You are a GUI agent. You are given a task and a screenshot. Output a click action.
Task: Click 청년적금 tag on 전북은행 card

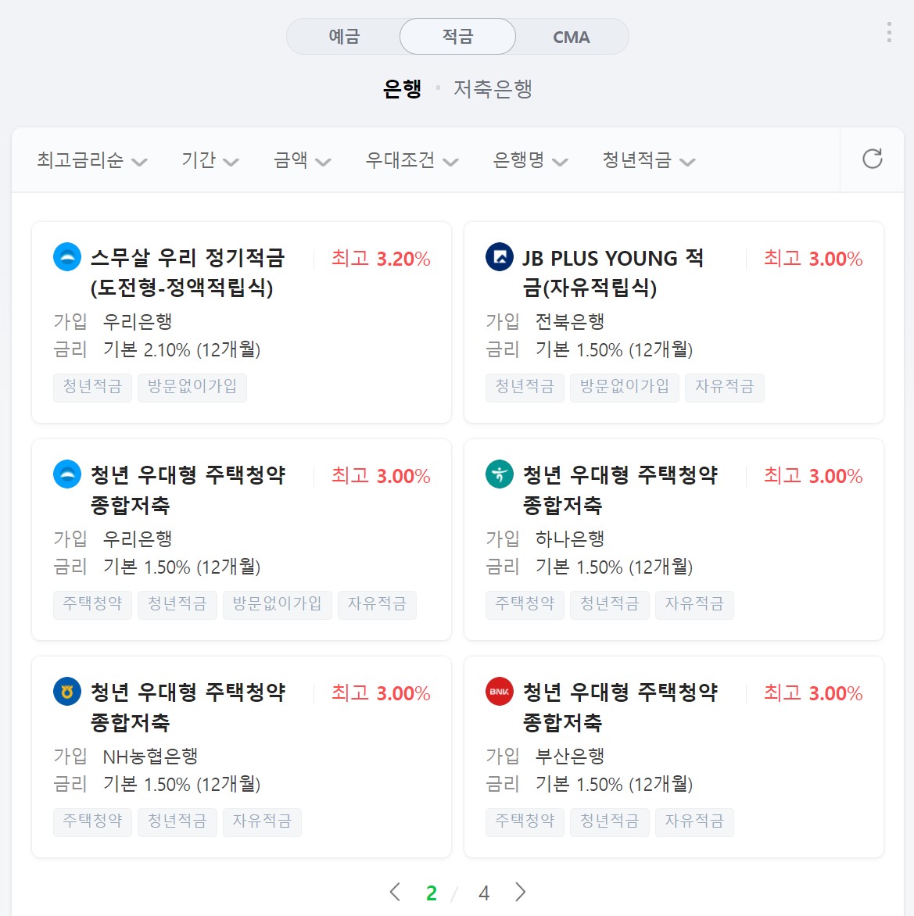pyautogui.click(x=525, y=387)
